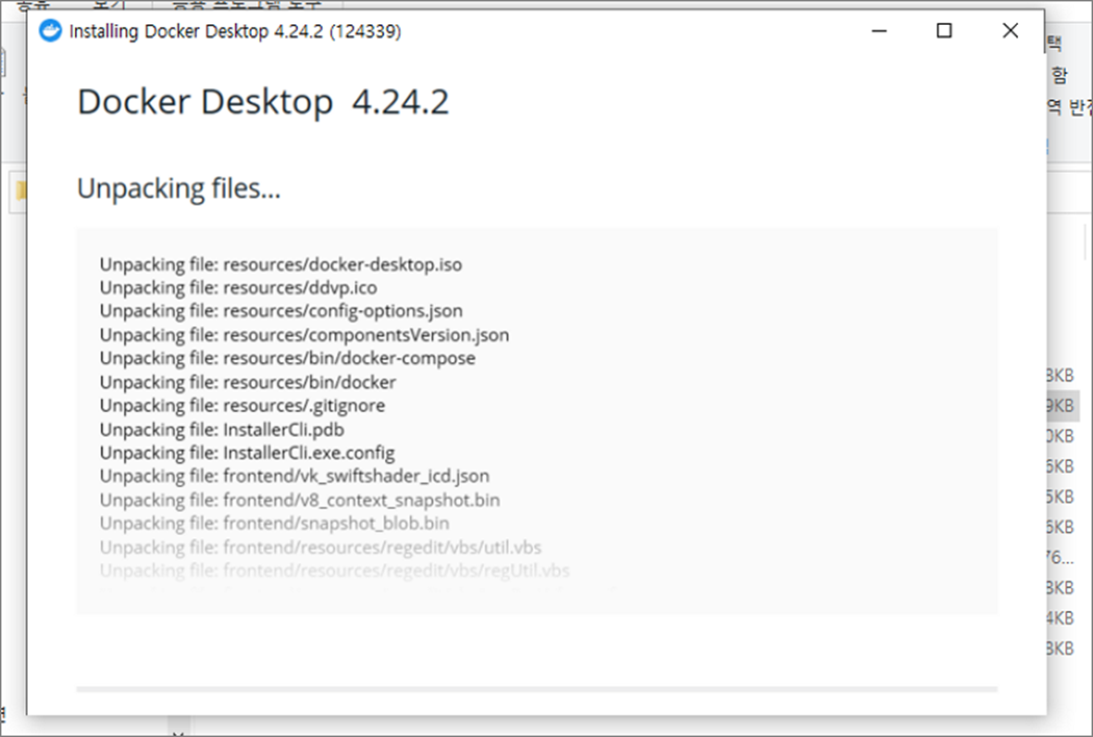Screen dimensions: 1093x737
Task: Select the regedit/vbs/regUtil.vbs log line
Action: (x=335, y=571)
